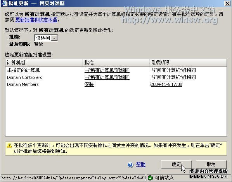This screenshot has width=232, height=182.
Task: Click the dialog title bar page icon
Action: (x=4, y=3)
